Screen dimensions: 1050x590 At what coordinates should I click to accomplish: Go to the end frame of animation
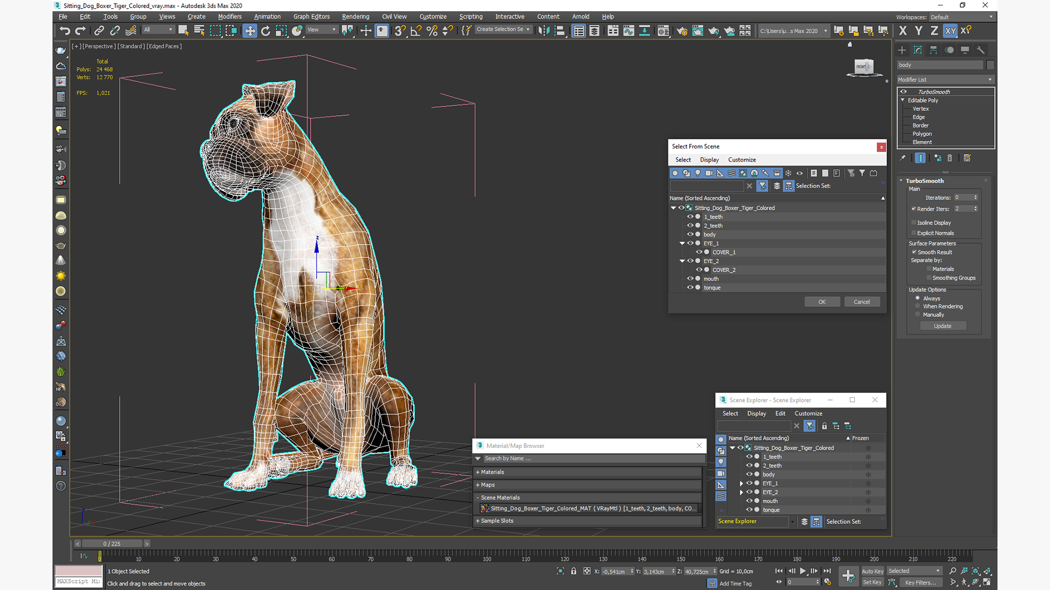827,571
